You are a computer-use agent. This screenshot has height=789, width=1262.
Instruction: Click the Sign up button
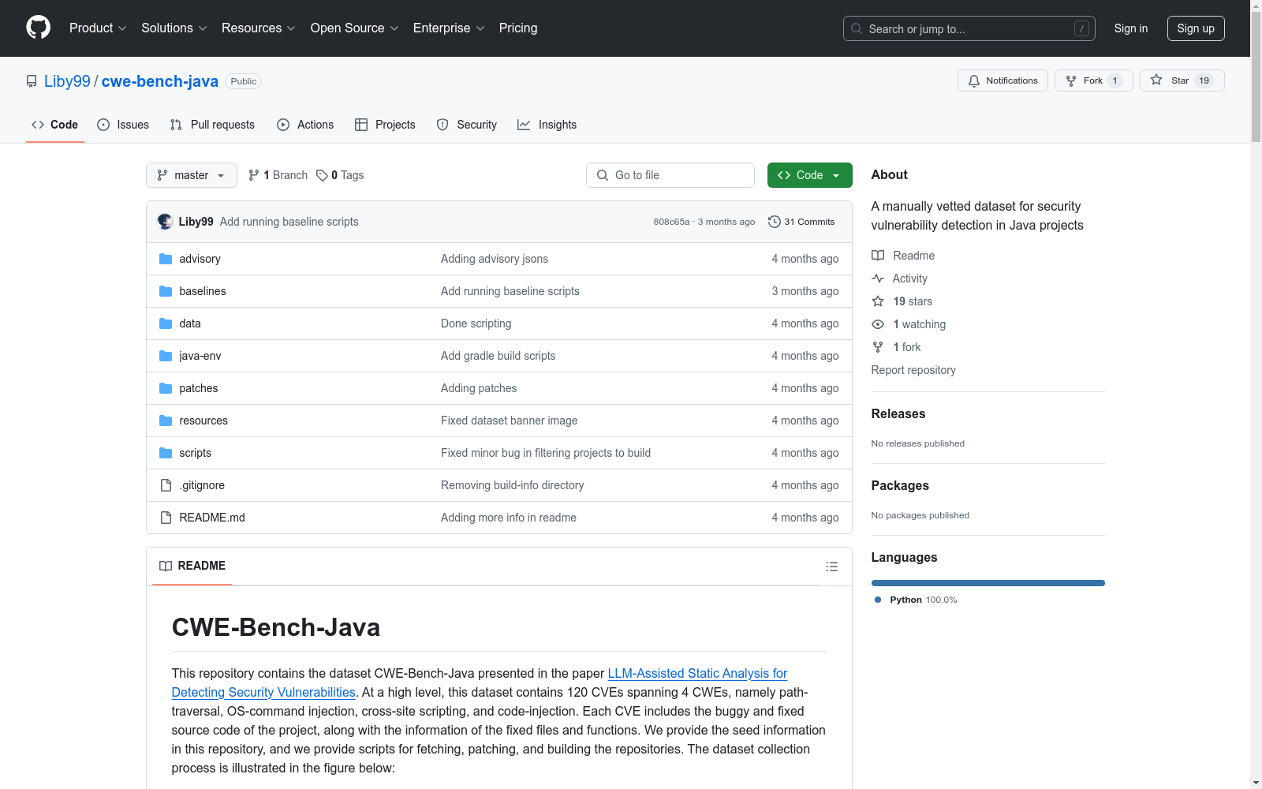tap(1196, 28)
